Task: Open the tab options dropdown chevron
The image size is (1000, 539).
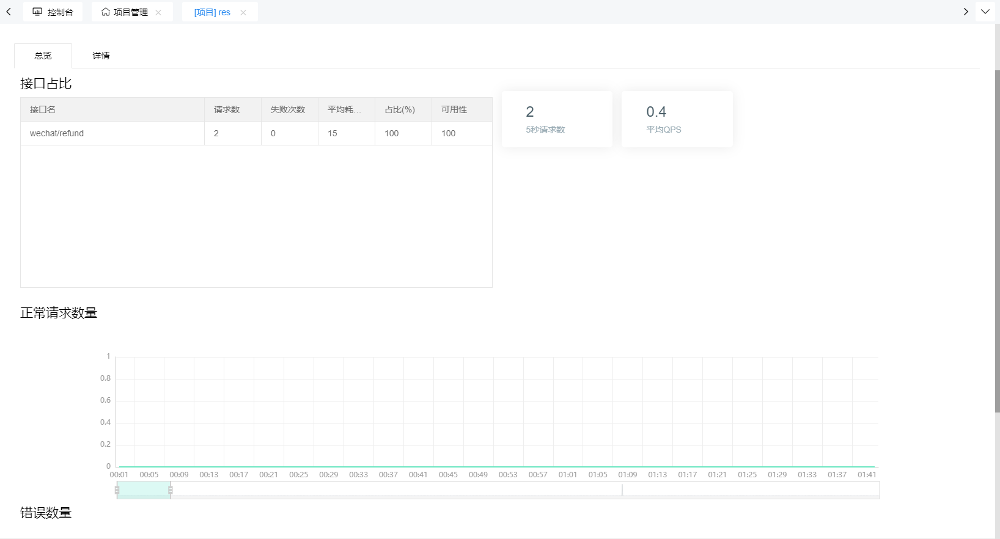Action: coord(985,12)
